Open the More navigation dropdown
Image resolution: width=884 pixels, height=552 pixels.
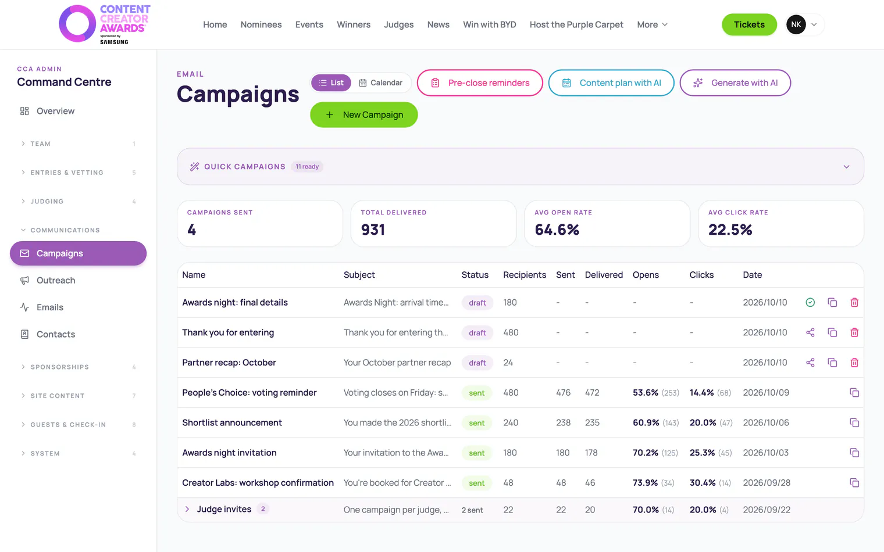point(652,24)
